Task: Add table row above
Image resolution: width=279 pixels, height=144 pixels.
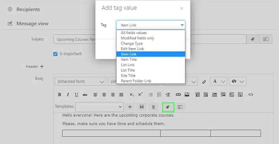Action: pos(215,95)
